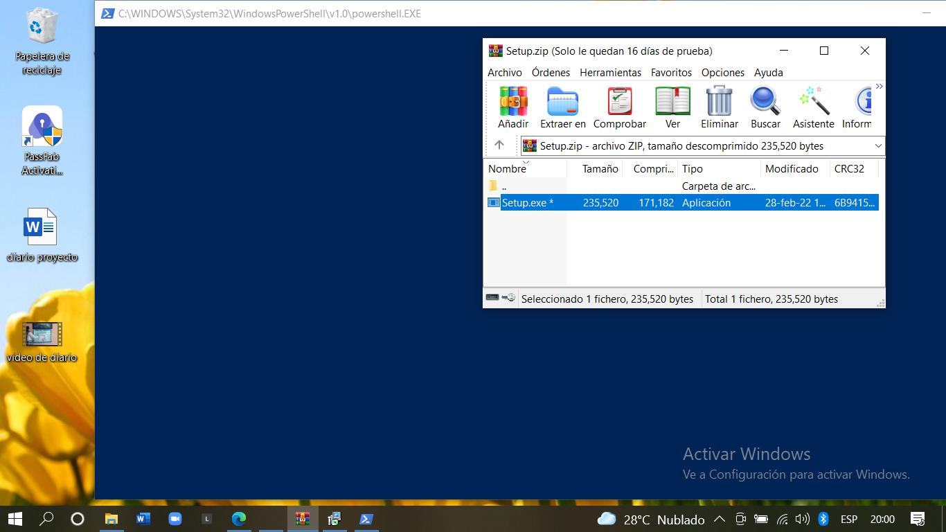Viewport: 946px width, 532px height.
Task: Select the Setup.exe file row
Action: (x=527, y=203)
